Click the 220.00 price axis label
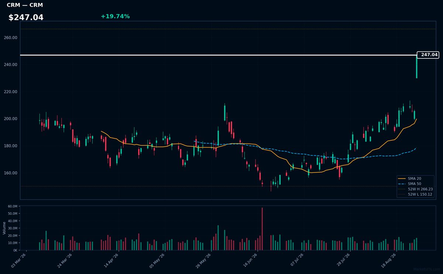The image size is (443, 274). pos(11,92)
